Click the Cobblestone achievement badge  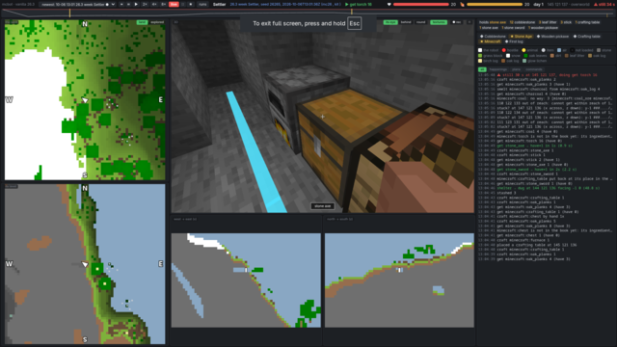[x=493, y=37]
